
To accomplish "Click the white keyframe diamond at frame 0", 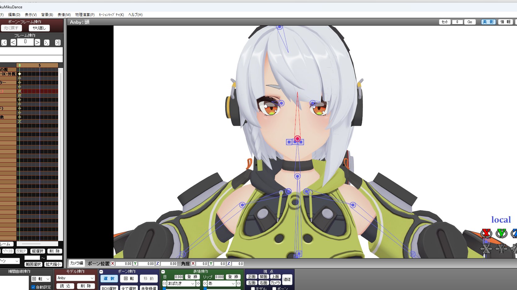I will [19, 74].
